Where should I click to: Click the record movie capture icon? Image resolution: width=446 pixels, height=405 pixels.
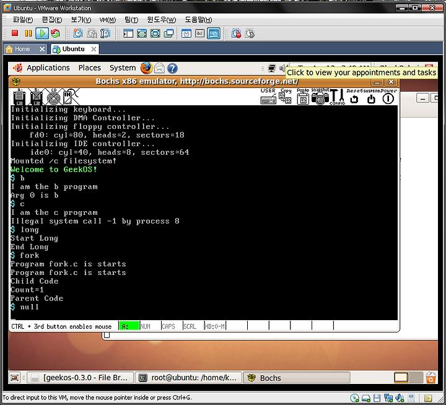point(236,33)
